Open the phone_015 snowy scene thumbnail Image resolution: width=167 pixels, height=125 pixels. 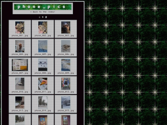coord(66,102)
